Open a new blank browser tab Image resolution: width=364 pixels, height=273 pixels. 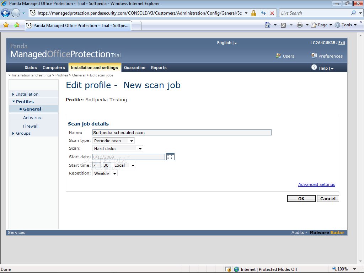136,26
